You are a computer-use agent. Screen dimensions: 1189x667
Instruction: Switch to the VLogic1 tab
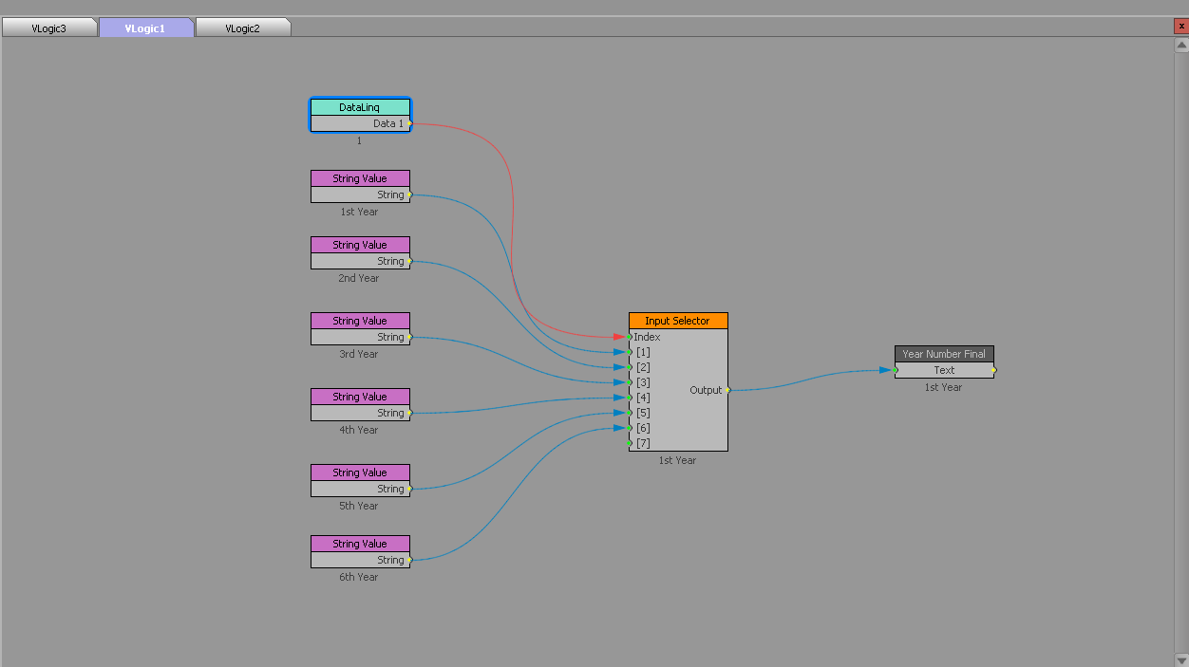pyautogui.click(x=146, y=28)
